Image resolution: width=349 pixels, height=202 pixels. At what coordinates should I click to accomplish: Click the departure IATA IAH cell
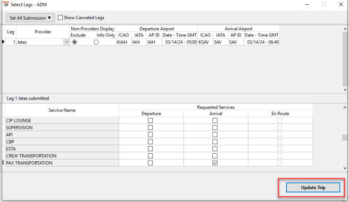[139, 42]
